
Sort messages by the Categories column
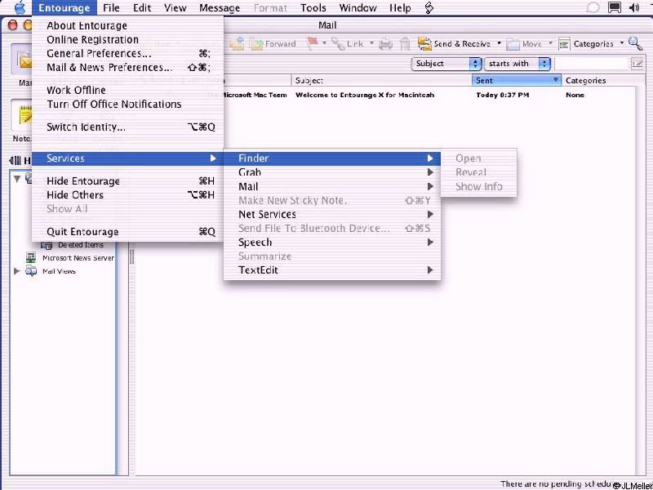pos(598,80)
